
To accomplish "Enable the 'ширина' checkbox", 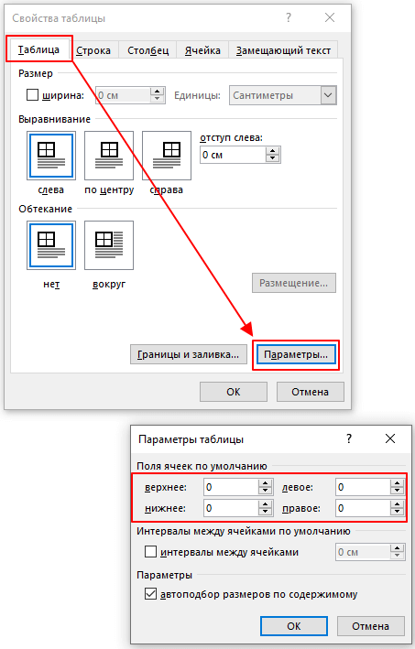I will coord(32,95).
